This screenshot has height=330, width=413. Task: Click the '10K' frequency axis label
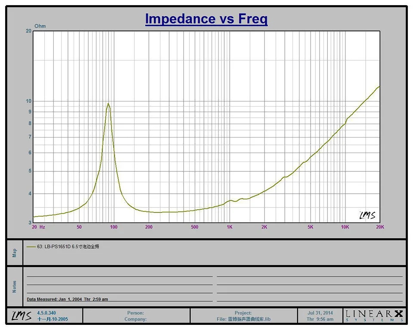(x=345, y=227)
